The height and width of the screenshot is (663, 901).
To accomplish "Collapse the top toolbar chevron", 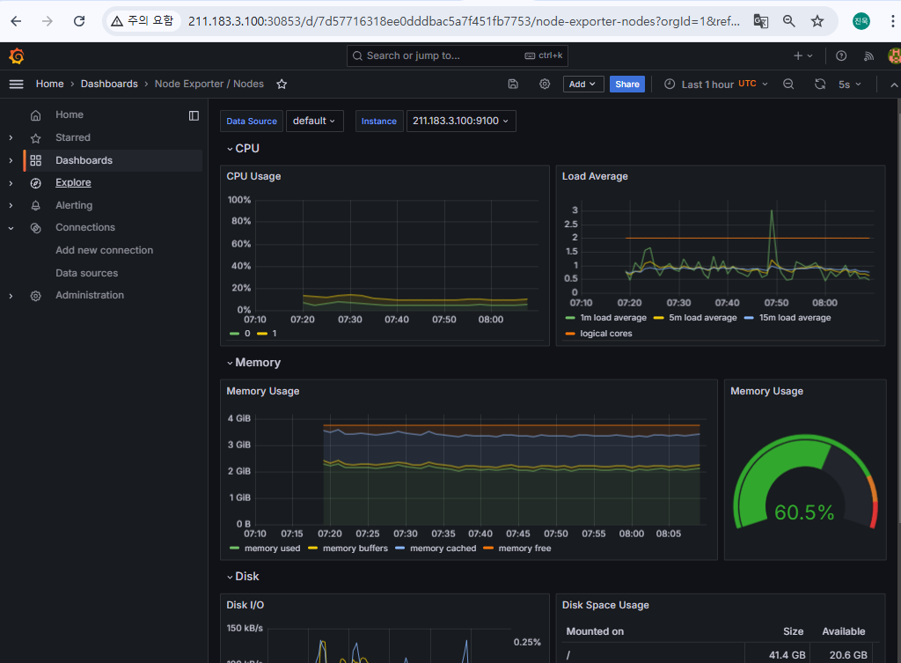I will [x=894, y=85].
